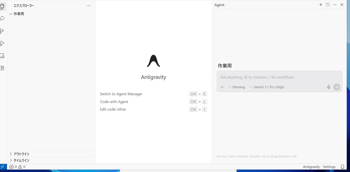Open Agent panel more options (…)
Screen dimensions: 350x172
pyautogui.click(x=335, y=5)
